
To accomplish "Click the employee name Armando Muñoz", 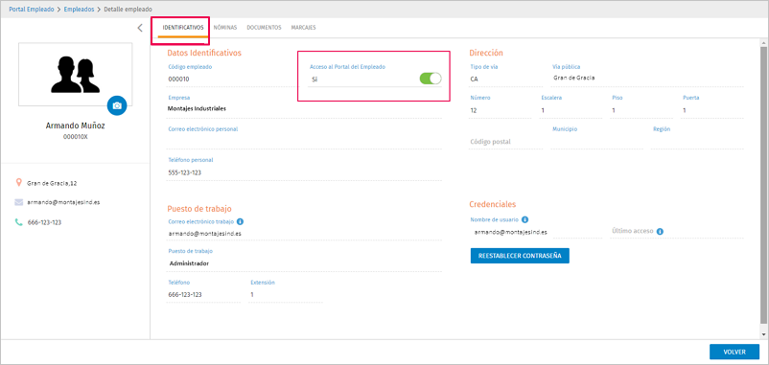I will coord(76,125).
